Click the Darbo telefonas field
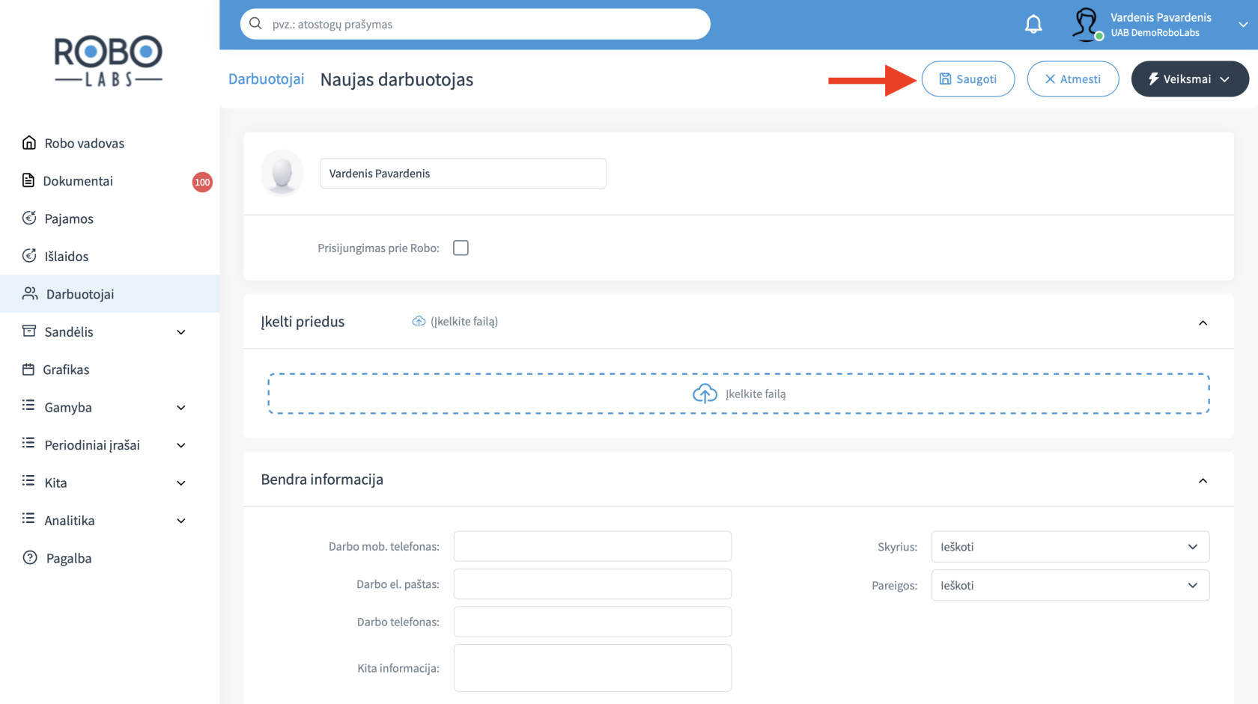 click(592, 622)
